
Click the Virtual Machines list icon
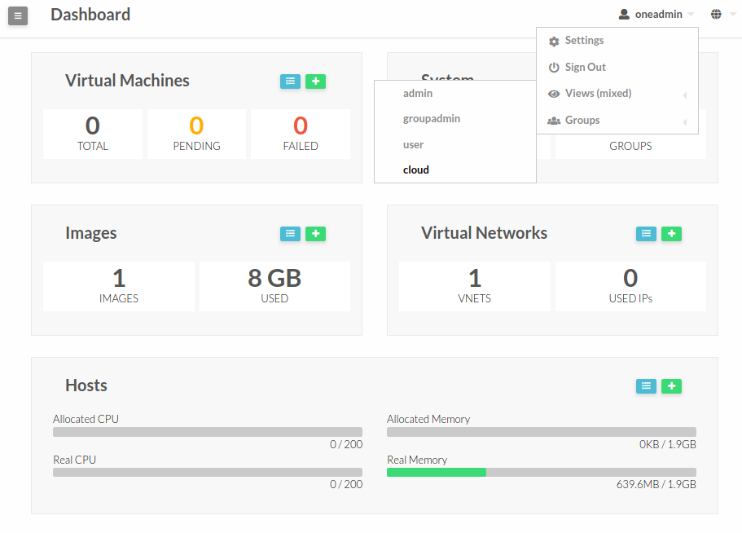[290, 81]
